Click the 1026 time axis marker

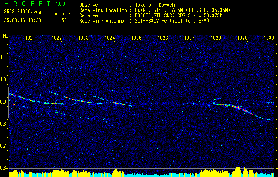point(163,38)
